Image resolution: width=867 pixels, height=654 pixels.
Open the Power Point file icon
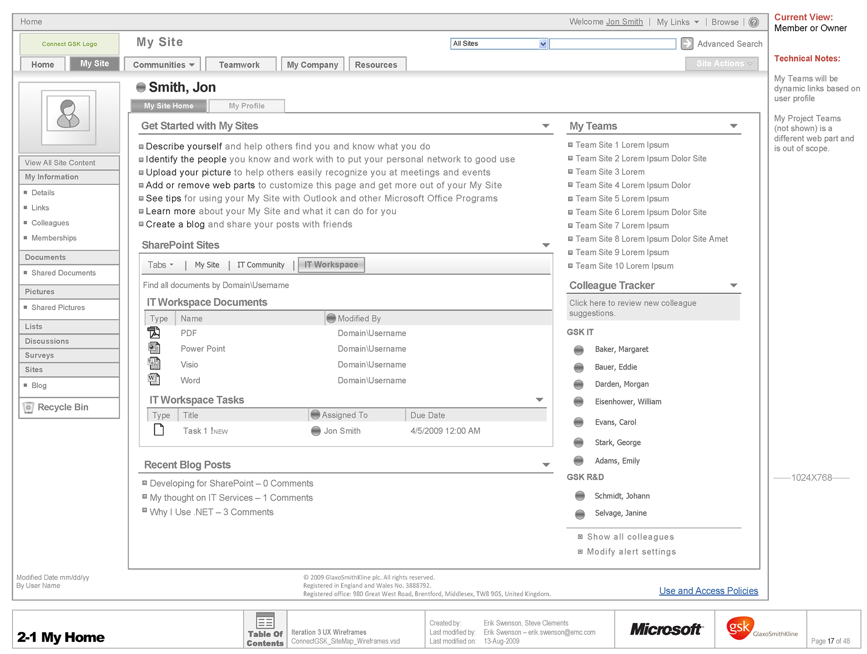tap(154, 348)
